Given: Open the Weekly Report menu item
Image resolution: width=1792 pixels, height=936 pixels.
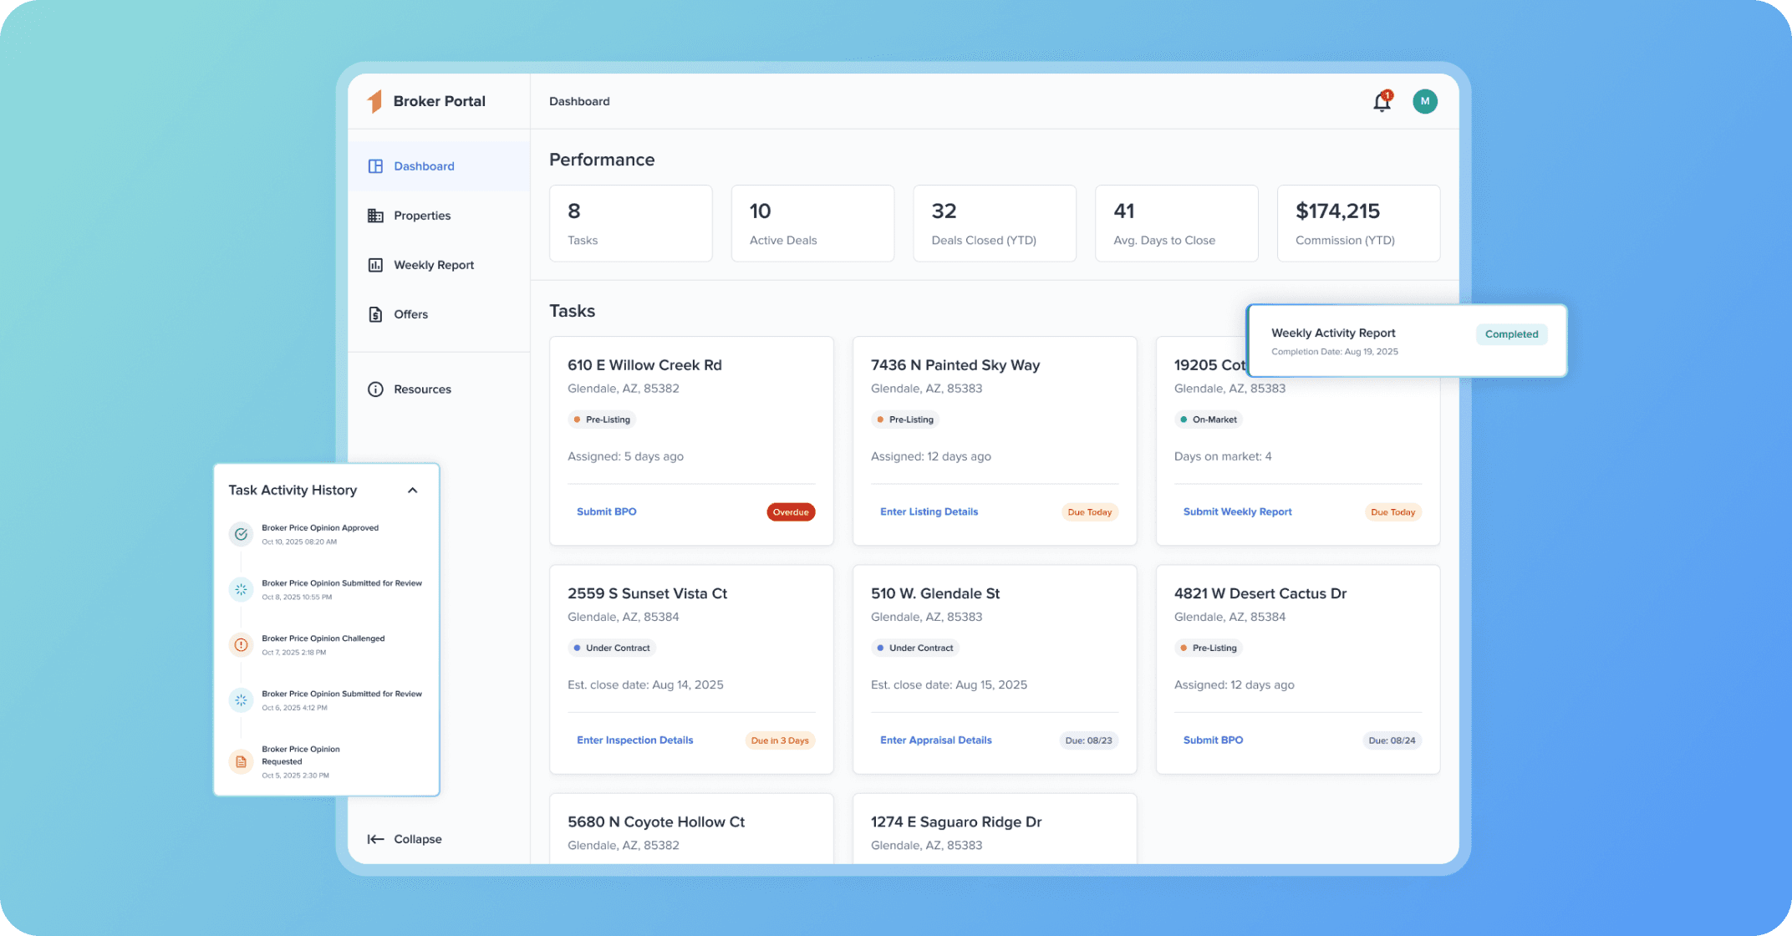Looking at the screenshot, I should pos(433,265).
